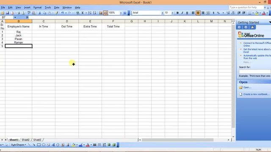Expand the Name Box dropdown arrow
This screenshot has width=271, height=152.
coord(15,17)
